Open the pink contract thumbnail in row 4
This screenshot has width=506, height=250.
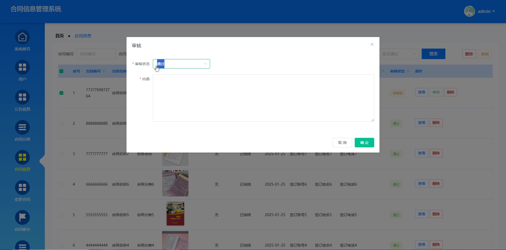(x=175, y=183)
